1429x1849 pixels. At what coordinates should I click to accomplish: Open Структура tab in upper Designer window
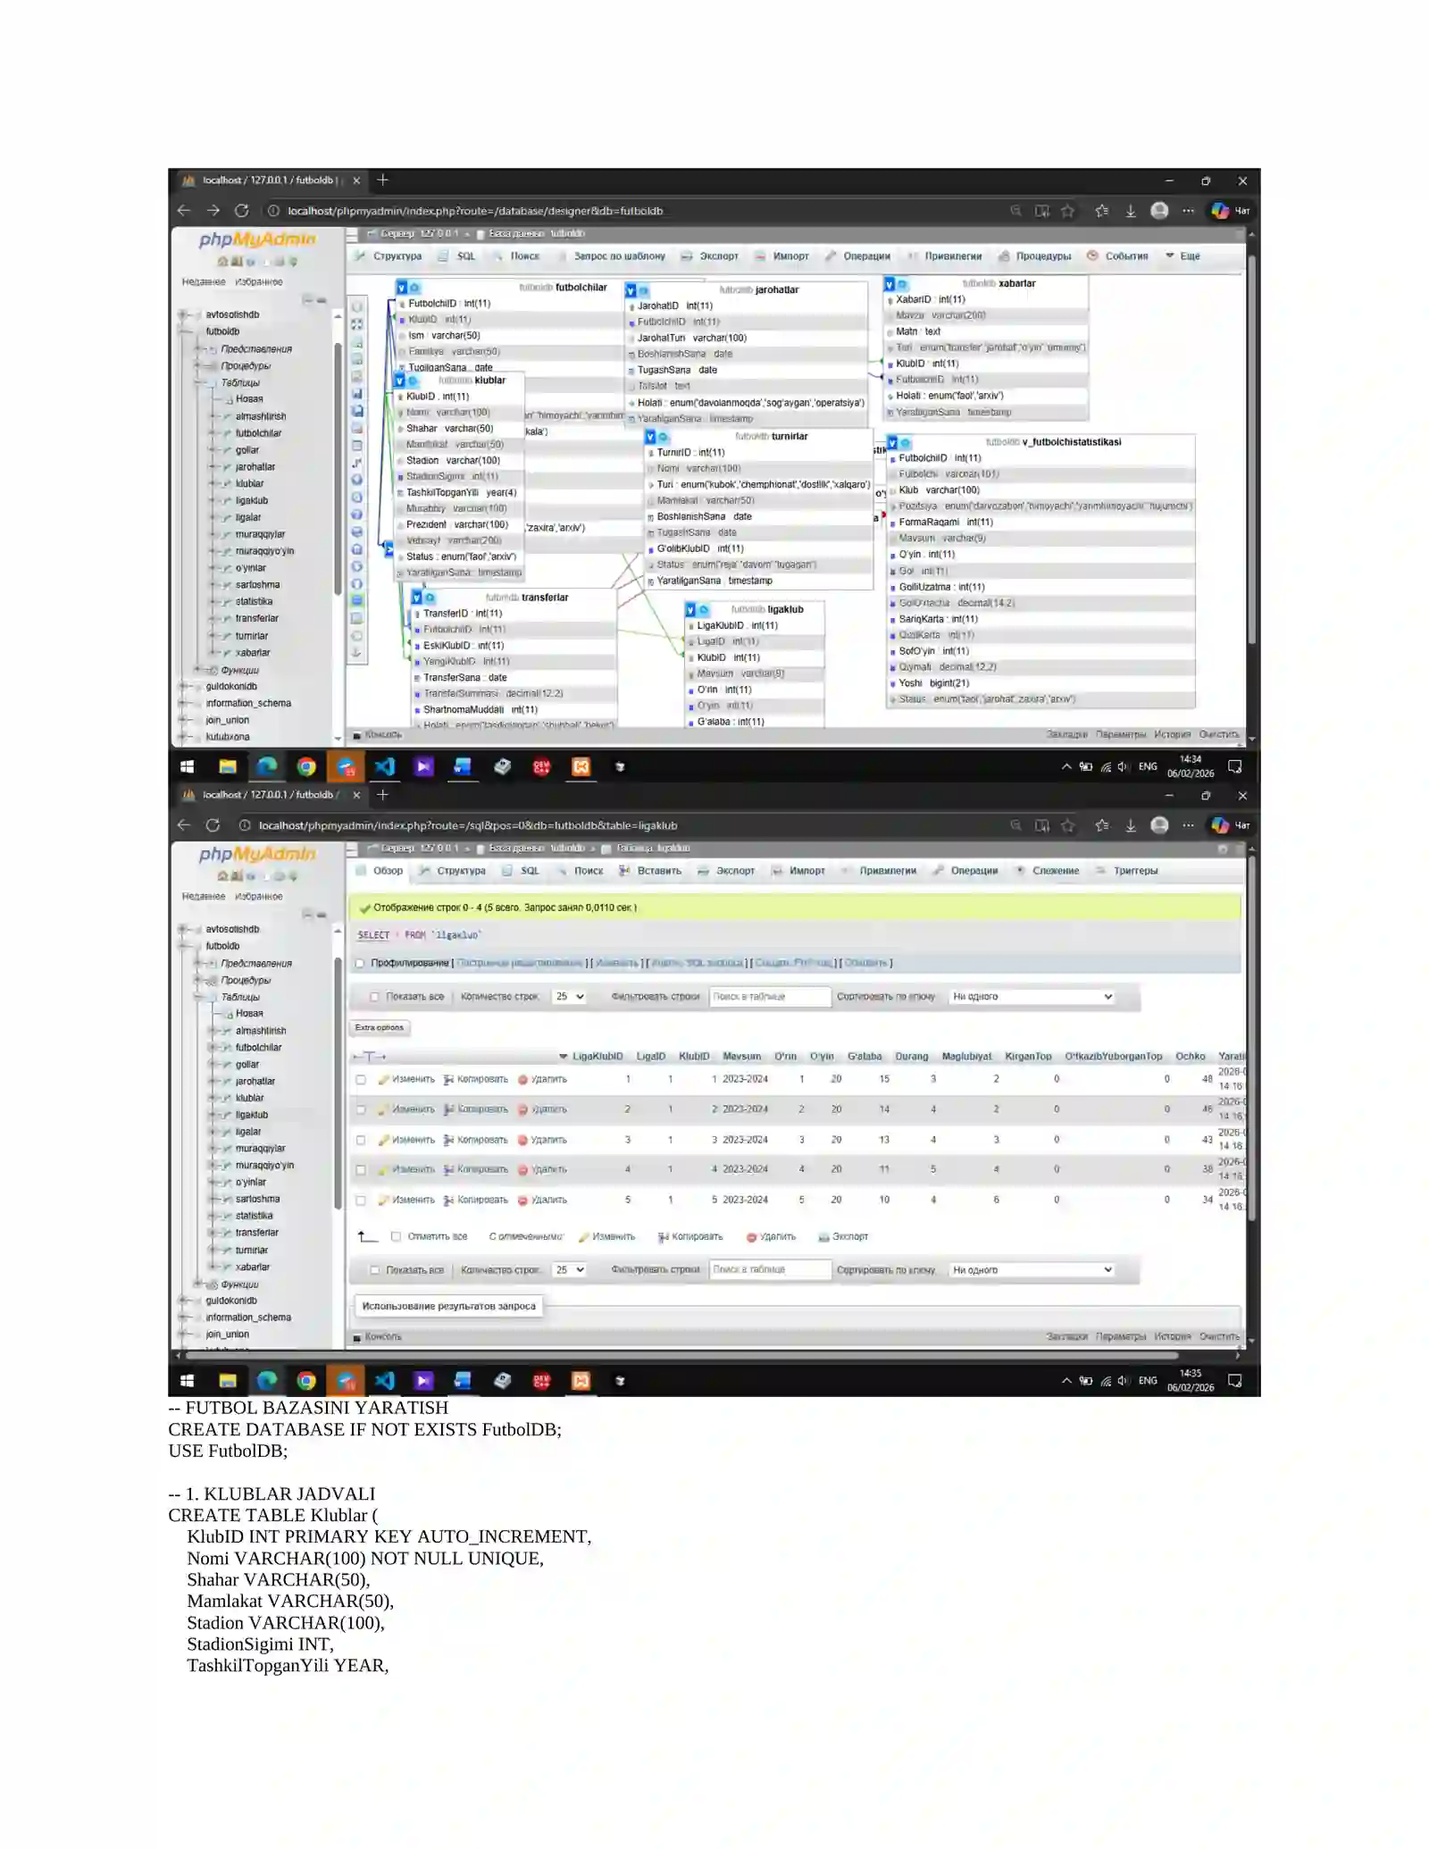click(x=389, y=256)
